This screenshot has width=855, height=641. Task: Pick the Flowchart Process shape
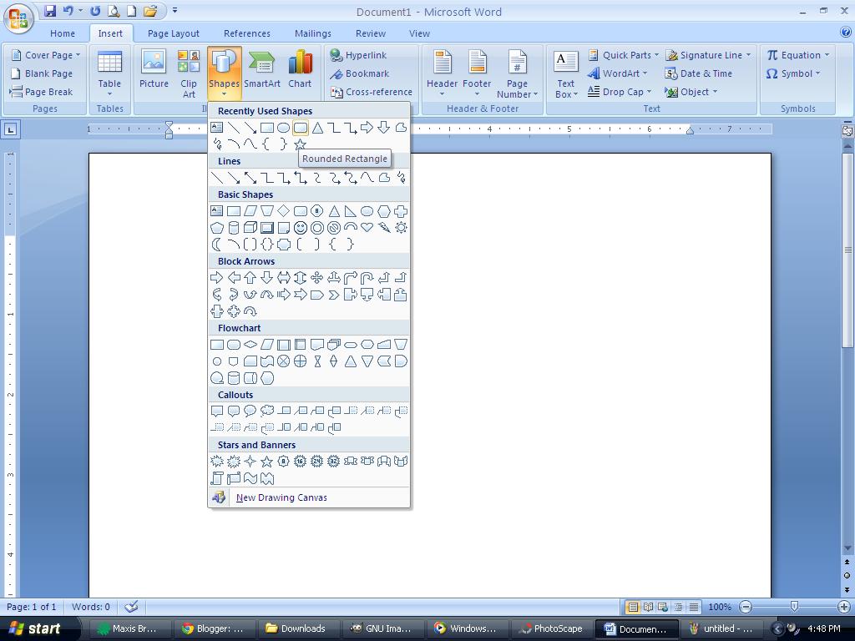coord(217,345)
